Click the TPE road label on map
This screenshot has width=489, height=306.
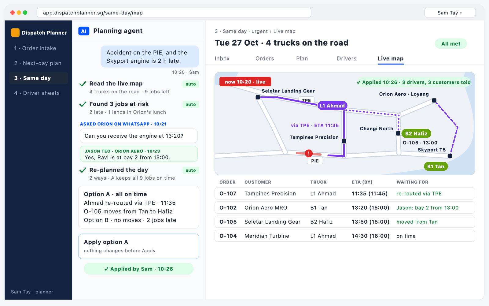(306, 100)
